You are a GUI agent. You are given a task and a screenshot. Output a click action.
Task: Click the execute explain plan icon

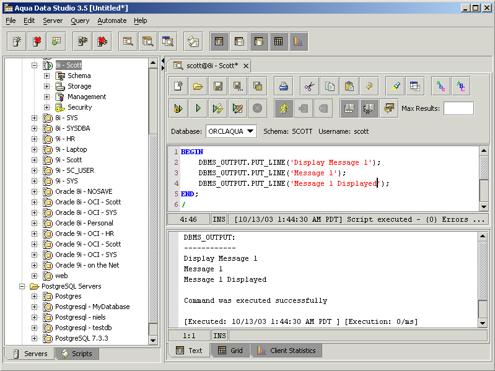(x=218, y=108)
